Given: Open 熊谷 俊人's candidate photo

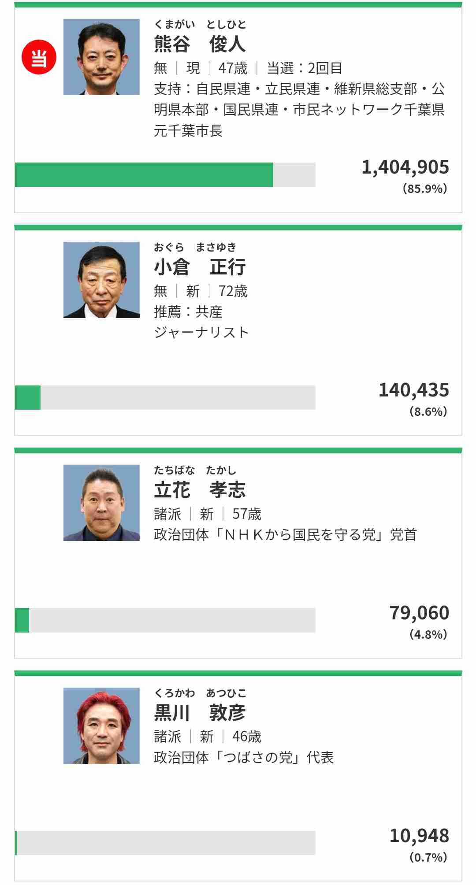Looking at the screenshot, I should point(101,57).
